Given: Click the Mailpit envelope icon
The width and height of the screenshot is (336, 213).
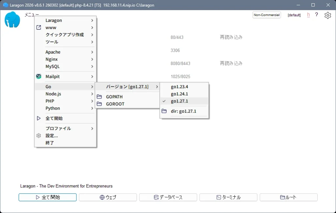Looking at the screenshot, I should point(39,77).
